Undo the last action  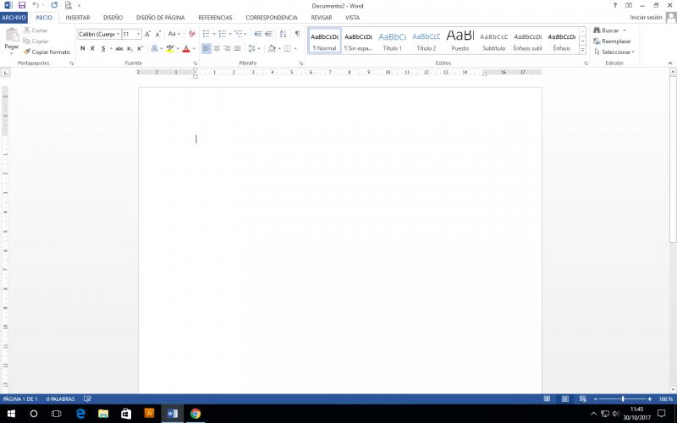(36, 5)
